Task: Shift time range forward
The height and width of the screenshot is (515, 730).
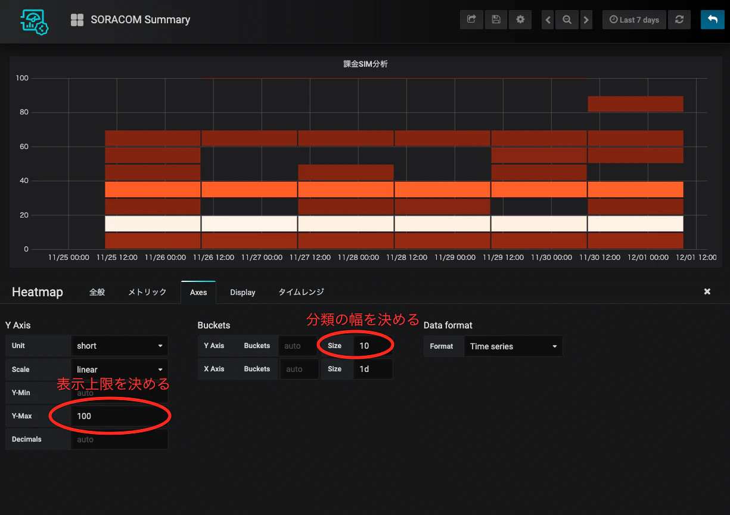Action: (x=586, y=20)
